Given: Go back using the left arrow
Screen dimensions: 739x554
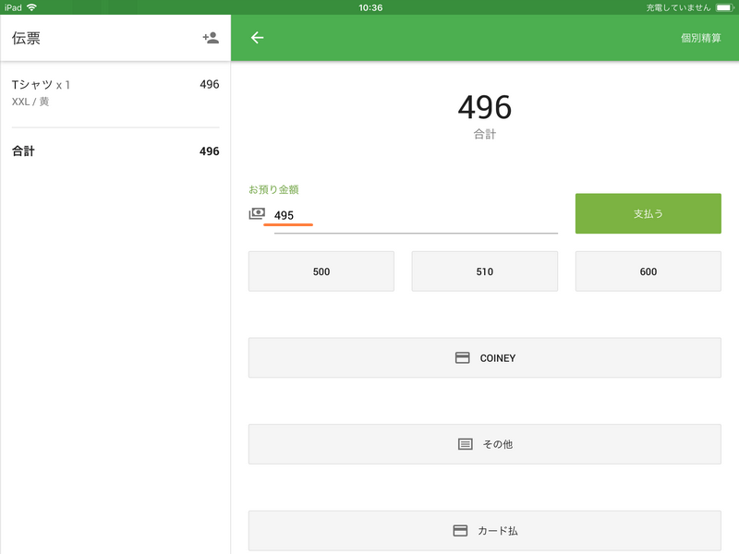Looking at the screenshot, I should click(x=258, y=38).
